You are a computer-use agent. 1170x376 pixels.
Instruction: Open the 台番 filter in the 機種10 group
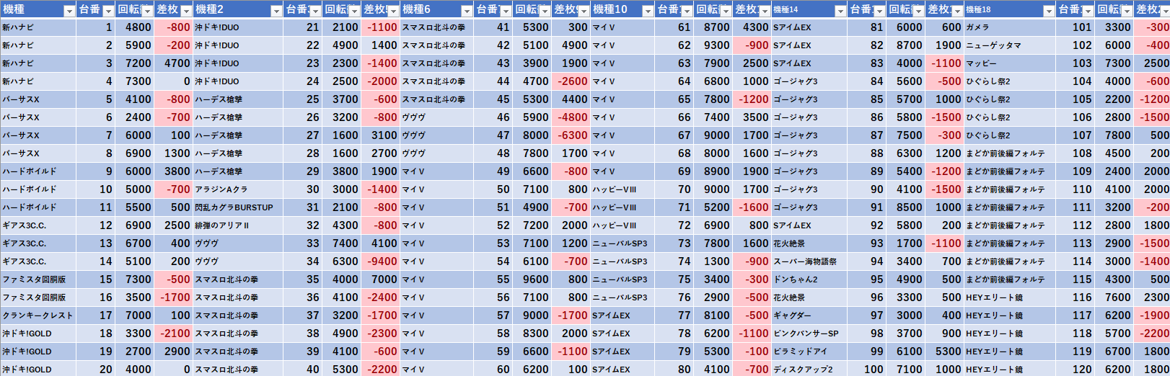(687, 11)
